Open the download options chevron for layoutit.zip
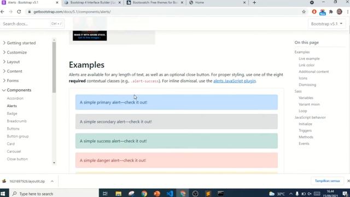The height and width of the screenshot is (197, 350). tap(52, 181)
